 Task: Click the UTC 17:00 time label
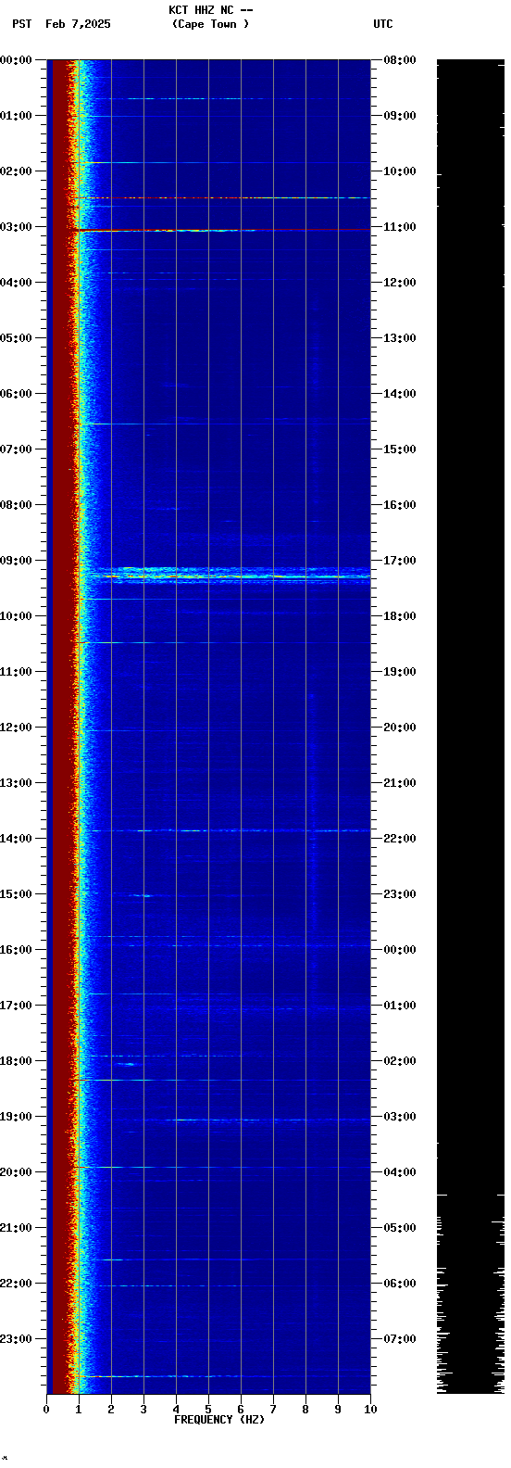tap(400, 561)
